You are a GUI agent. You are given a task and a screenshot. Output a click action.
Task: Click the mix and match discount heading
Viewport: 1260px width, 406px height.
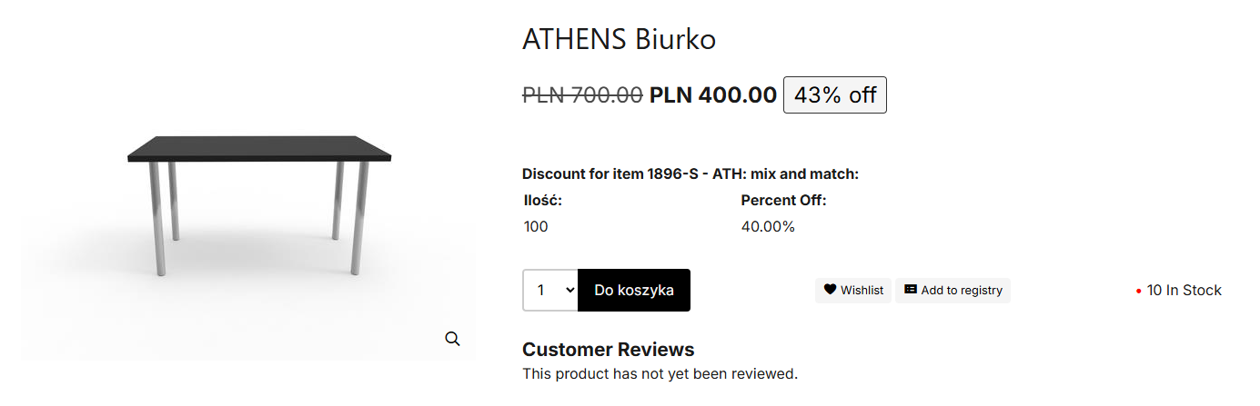[690, 173]
